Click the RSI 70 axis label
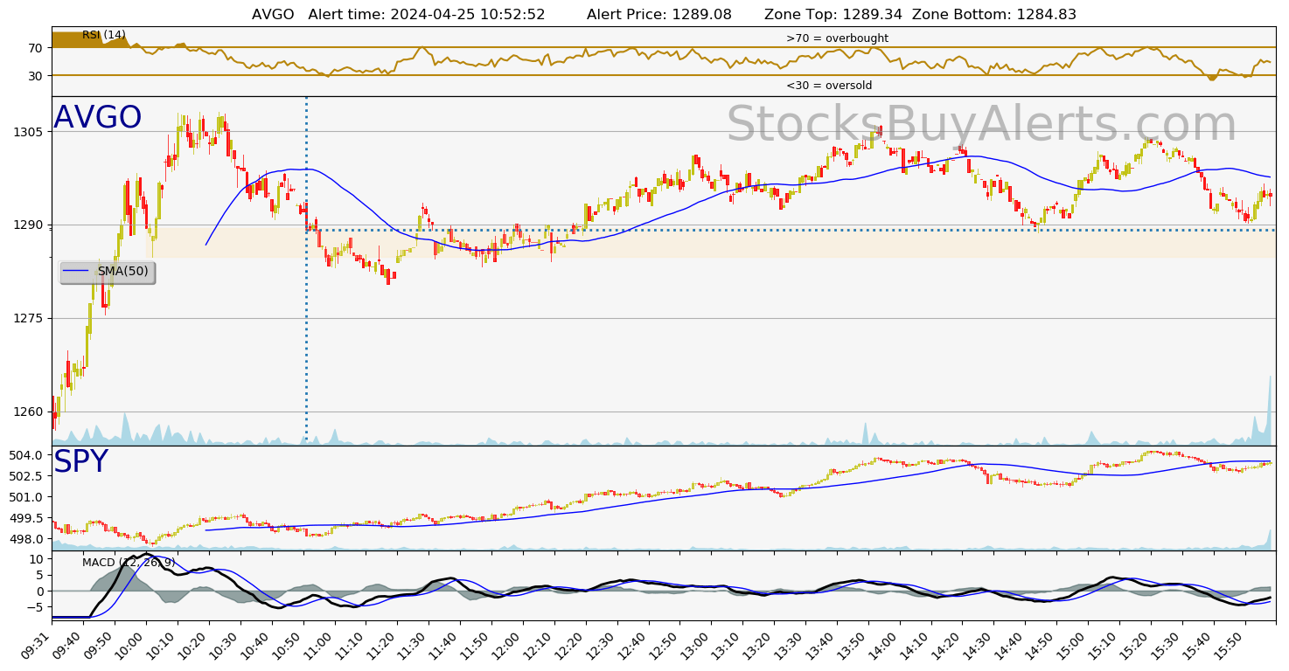 pyautogui.click(x=35, y=48)
